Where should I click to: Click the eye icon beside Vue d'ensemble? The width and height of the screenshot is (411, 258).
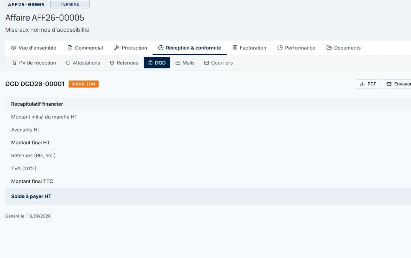pos(14,48)
